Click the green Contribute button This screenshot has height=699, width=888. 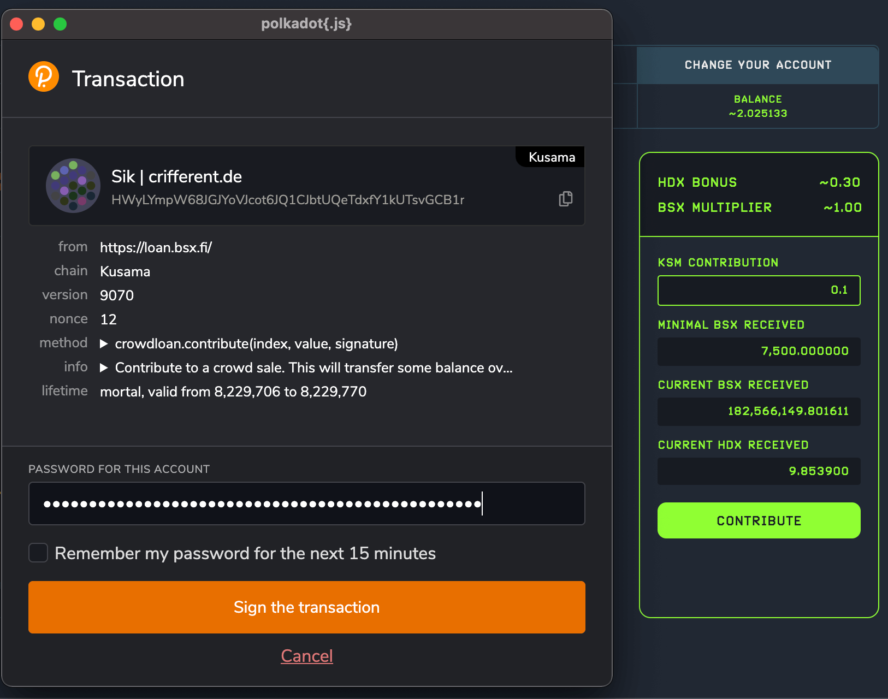click(759, 520)
